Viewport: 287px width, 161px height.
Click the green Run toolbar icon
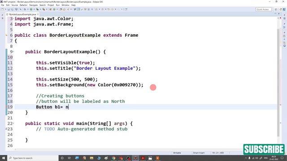pyautogui.click(x=31, y=9)
